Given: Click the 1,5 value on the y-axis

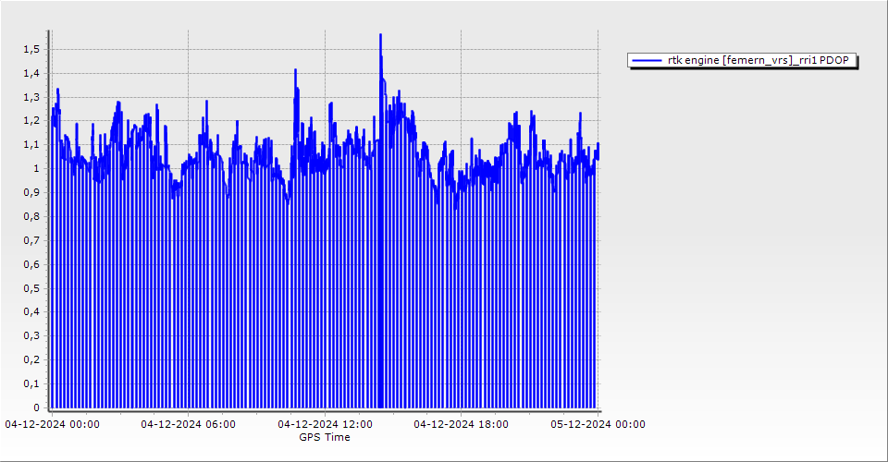Looking at the screenshot, I should [x=36, y=48].
